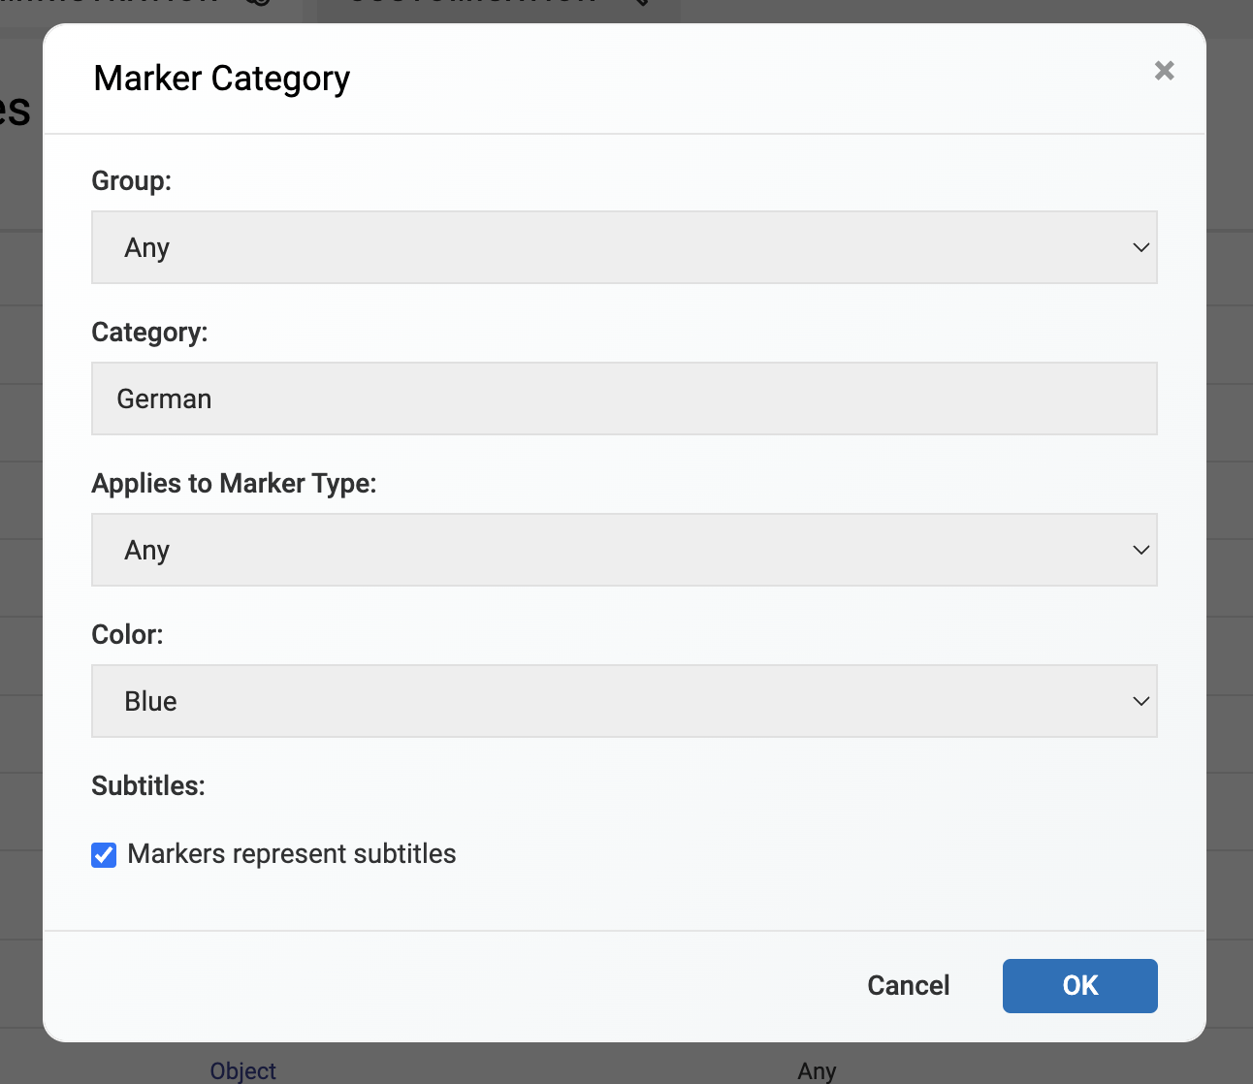Click the Object link behind the dialog
1253x1084 pixels.
(243, 1070)
